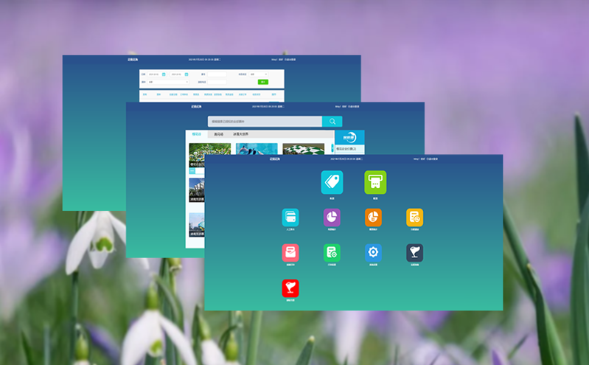Click the green calculator settings icon

click(x=332, y=253)
